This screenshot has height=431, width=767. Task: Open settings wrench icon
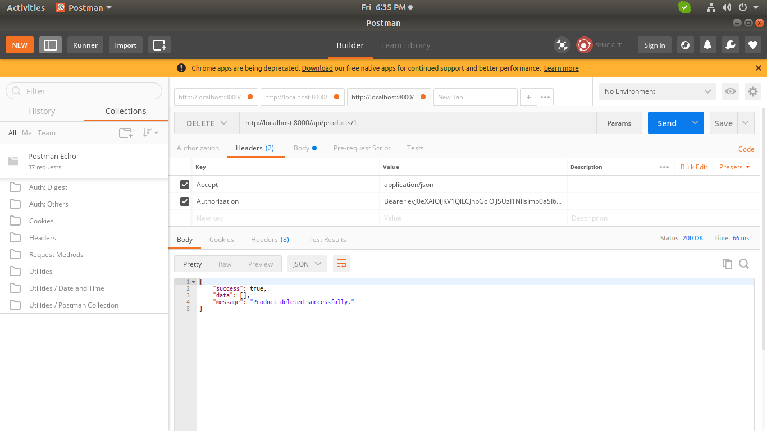tap(730, 45)
